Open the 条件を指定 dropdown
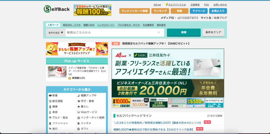This screenshot has width=270, height=134. point(56,32)
